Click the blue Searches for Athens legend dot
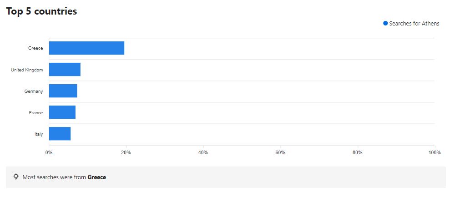The height and width of the screenshot is (197, 450). [385, 23]
